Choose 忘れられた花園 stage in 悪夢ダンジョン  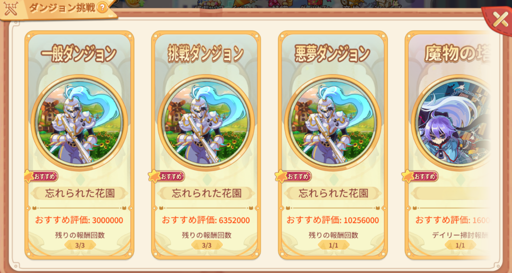333,193
